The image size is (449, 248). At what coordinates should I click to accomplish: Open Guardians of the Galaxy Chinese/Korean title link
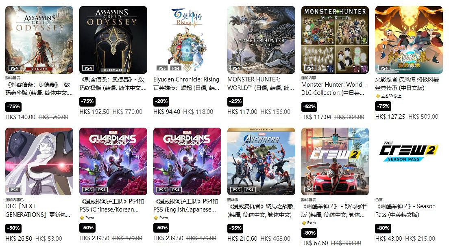coord(112,205)
